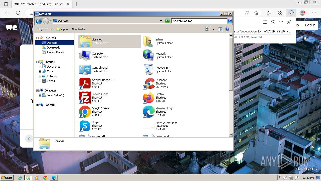This screenshot has width=321, height=181.
Task: Open the view options dropdown arrow
Action: coord(213,29)
